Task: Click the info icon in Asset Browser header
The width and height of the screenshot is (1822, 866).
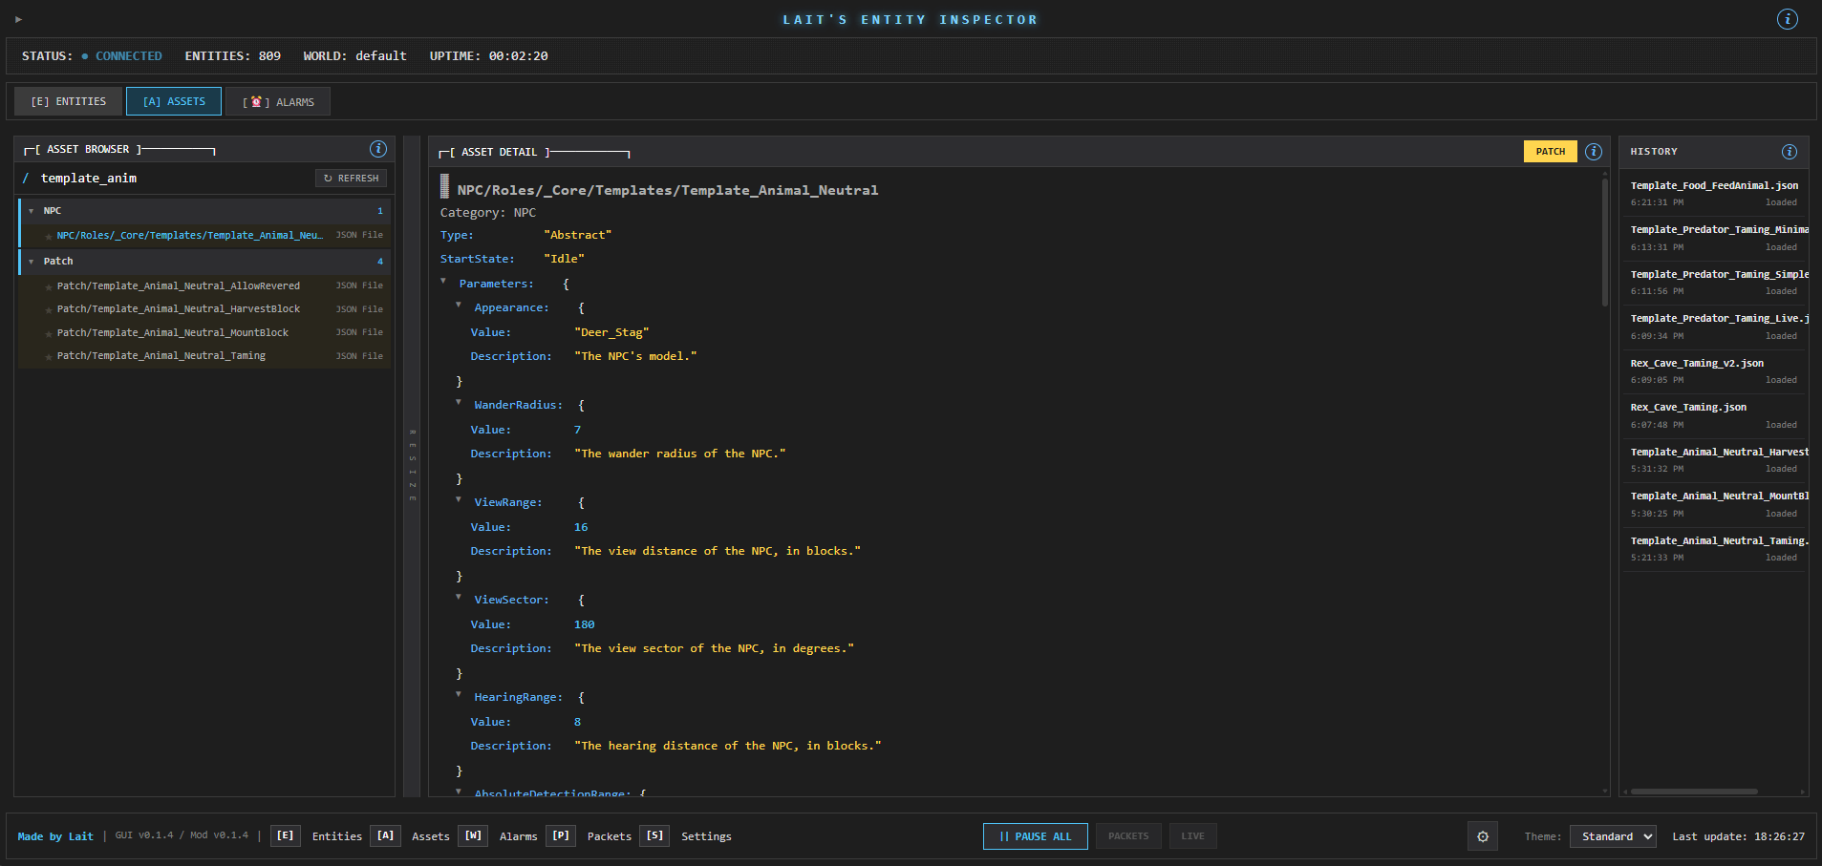Action: 378,149
